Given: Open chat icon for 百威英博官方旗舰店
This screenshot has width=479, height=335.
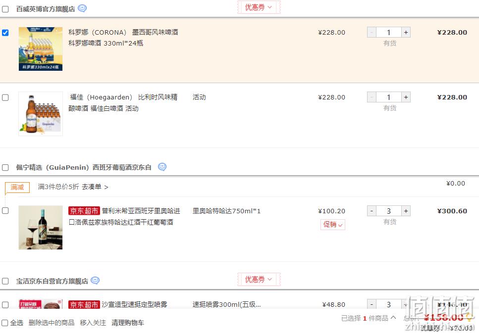Looking at the screenshot, I should pyautogui.click(x=82, y=8).
